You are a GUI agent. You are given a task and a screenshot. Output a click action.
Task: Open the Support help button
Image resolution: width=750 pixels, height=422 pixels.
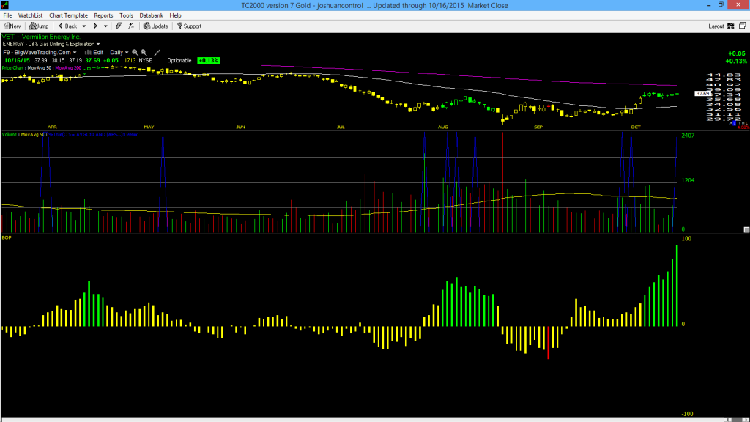[x=190, y=26]
